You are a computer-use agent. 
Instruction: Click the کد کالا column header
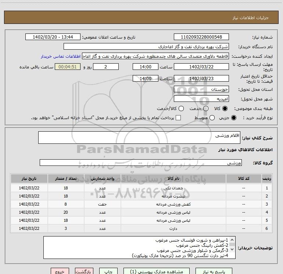[244, 179]
